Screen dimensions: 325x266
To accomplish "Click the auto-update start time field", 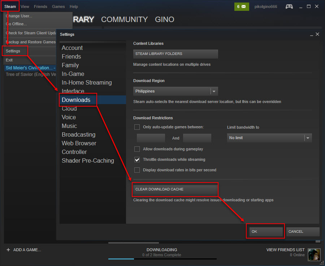I will coord(151,138).
